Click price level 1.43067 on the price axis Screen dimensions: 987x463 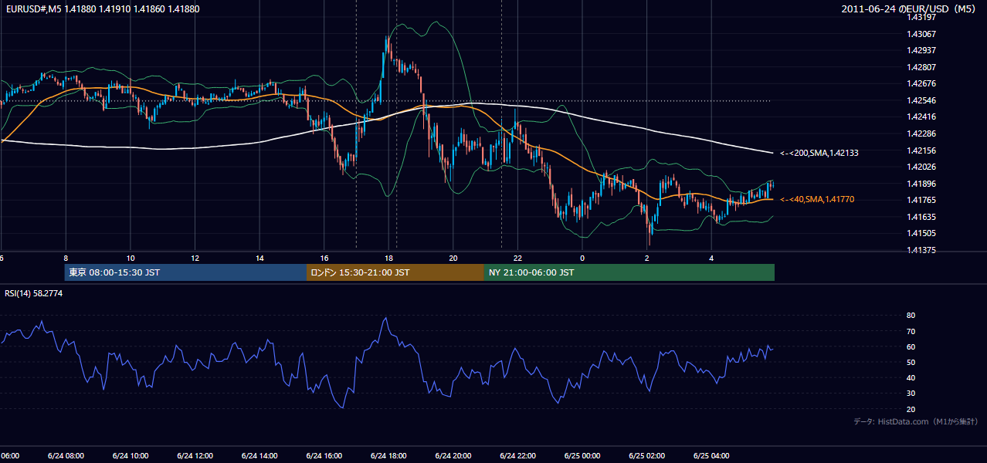(x=921, y=33)
